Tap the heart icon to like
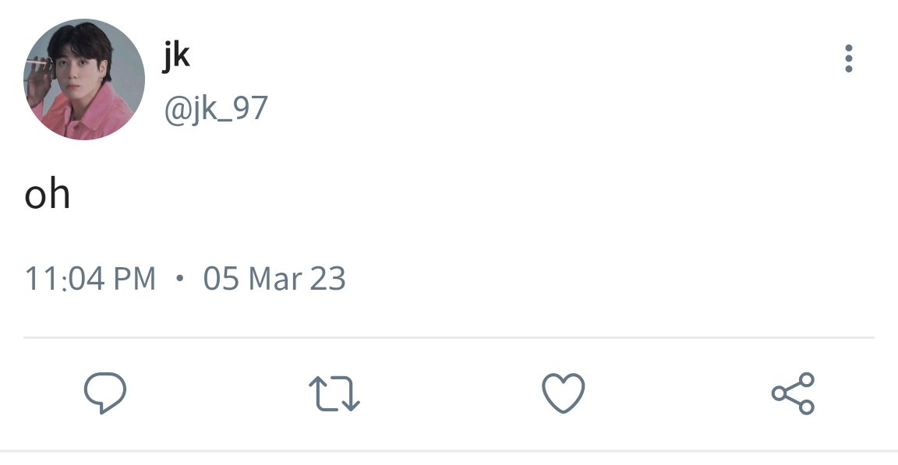Image resolution: width=898 pixels, height=465 pixels. [564, 393]
